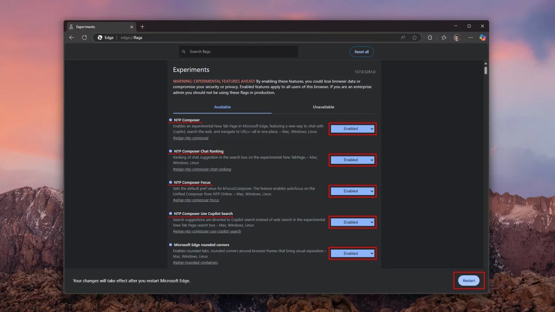
Task: Click the NTP Composer flag title
Action: (187, 120)
